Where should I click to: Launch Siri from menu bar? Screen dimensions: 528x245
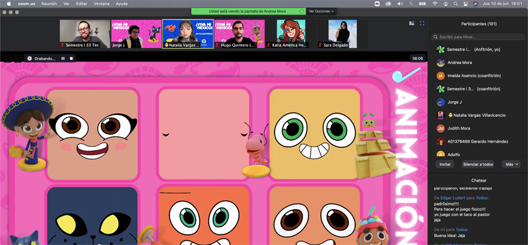[475, 4]
